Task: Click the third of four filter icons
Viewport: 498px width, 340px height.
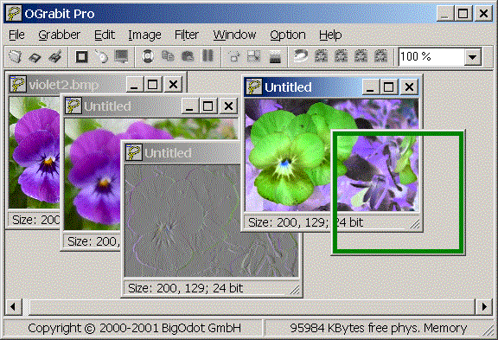Action: pyautogui.click(x=361, y=56)
